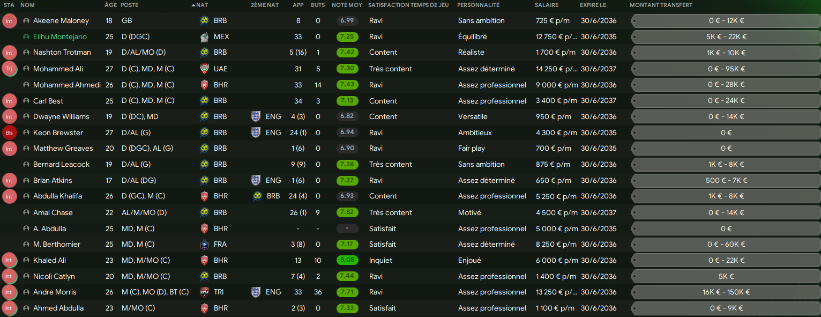Click the Trj status icon for Mohammed Ali

coord(9,69)
